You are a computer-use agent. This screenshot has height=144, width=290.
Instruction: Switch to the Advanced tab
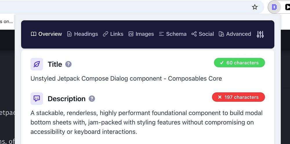pos(235,34)
